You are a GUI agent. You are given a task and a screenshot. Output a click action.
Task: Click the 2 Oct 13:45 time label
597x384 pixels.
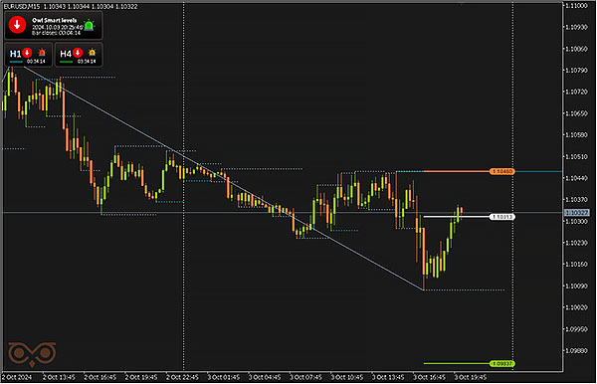[x=59, y=377]
